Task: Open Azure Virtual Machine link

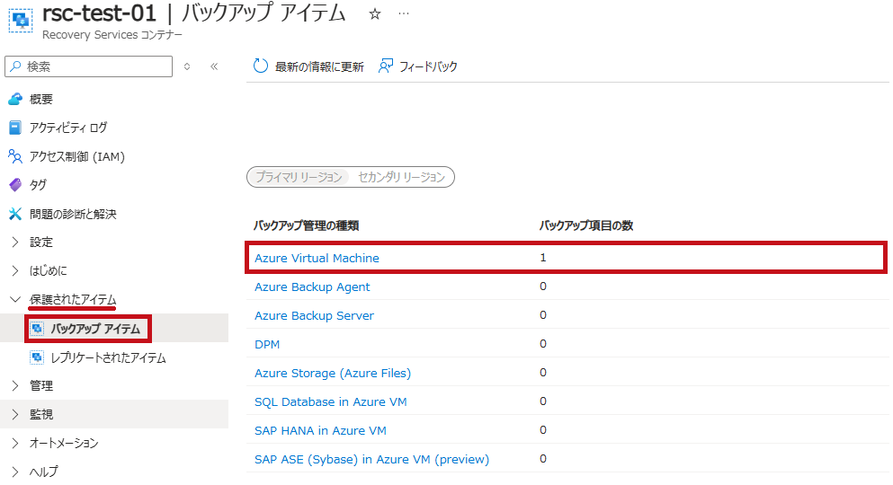Action: tap(317, 258)
